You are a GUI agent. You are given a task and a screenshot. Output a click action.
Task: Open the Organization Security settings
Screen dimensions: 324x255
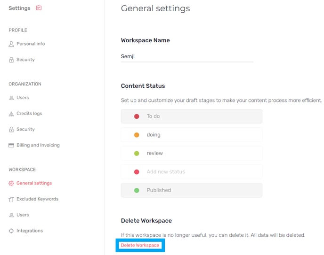click(x=25, y=129)
